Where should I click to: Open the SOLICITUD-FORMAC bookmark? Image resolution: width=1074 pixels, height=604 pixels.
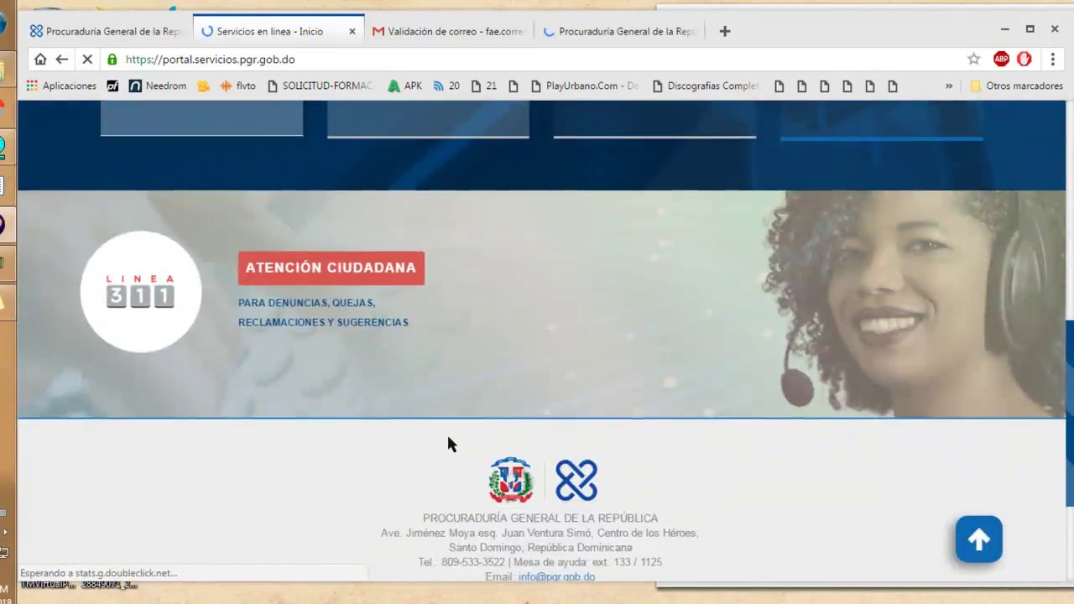point(320,86)
